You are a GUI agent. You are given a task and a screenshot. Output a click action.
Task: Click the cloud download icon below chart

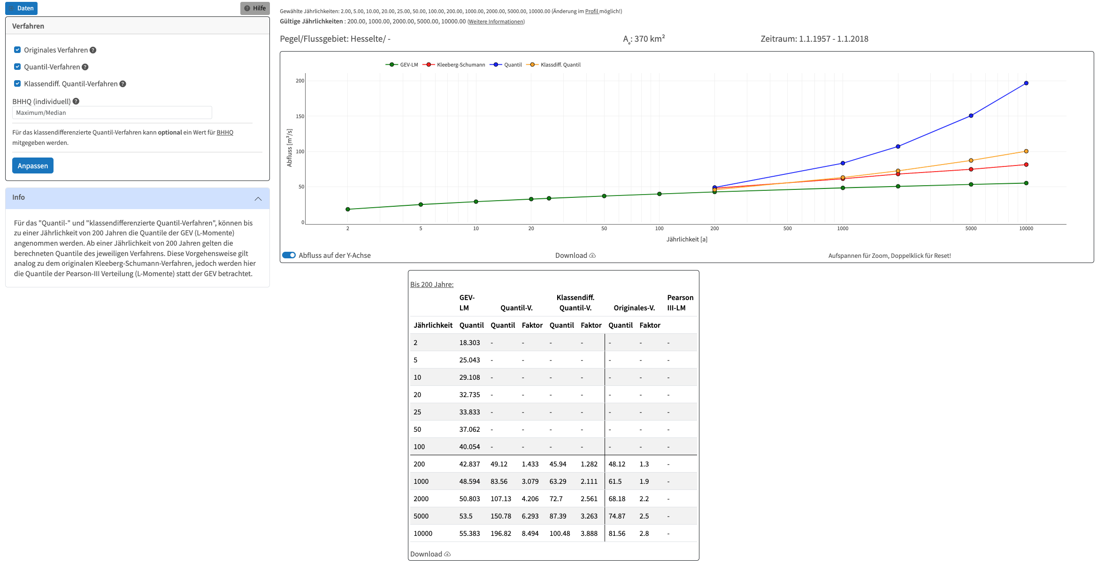592,256
